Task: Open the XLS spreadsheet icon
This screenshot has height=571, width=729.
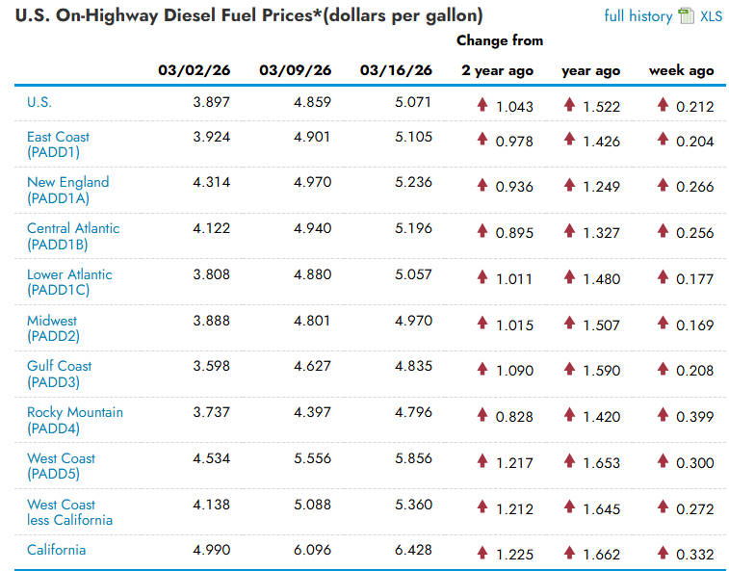Action: click(x=686, y=15)
